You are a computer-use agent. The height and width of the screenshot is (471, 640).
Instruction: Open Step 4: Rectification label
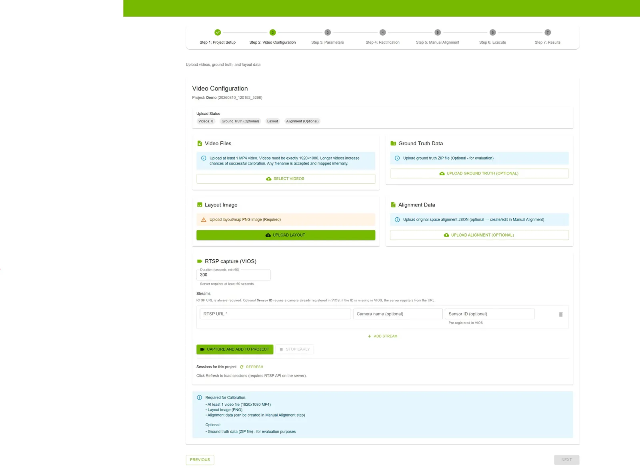(382, 42)
